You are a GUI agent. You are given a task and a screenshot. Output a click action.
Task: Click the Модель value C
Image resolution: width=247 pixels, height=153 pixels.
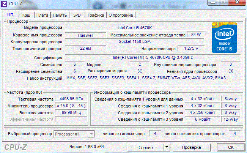(x=140, y=64)
